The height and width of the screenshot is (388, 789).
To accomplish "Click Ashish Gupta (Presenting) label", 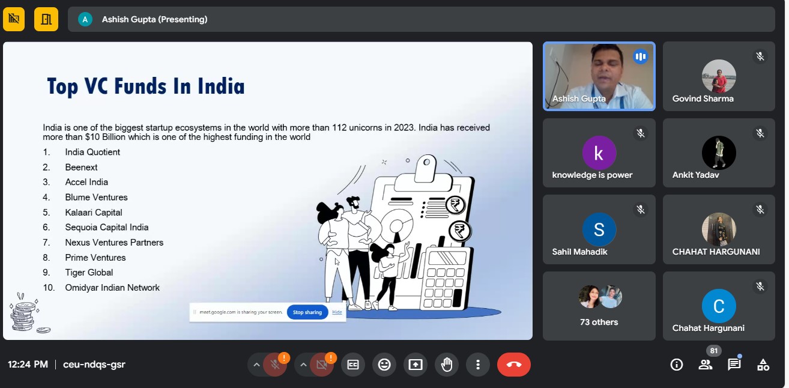I will (x=154, y=19).
